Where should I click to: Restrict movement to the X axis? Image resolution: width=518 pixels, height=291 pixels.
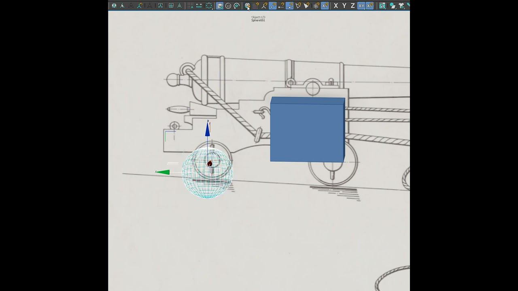(x=336, y=6)
